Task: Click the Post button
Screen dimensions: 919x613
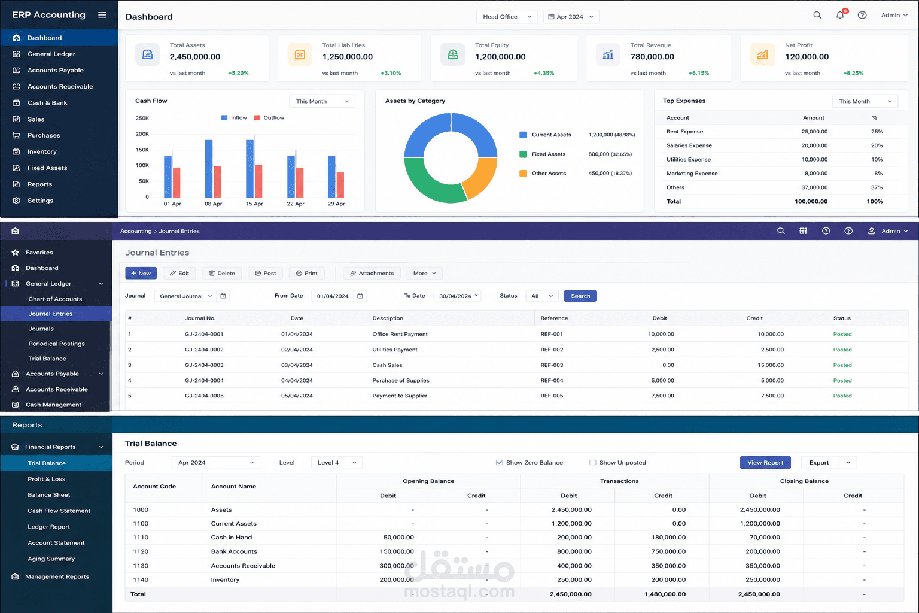Action: [265, 273]
